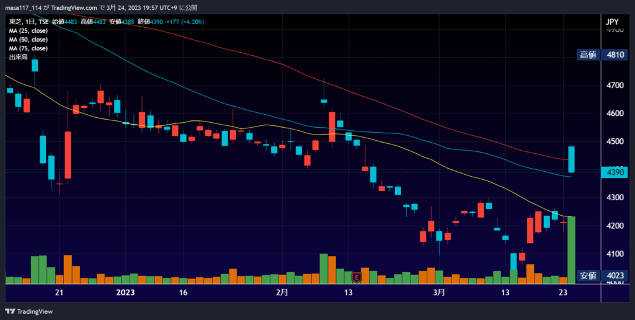
Task: Click the 13 date label after 3月
Action: [505, 293]
